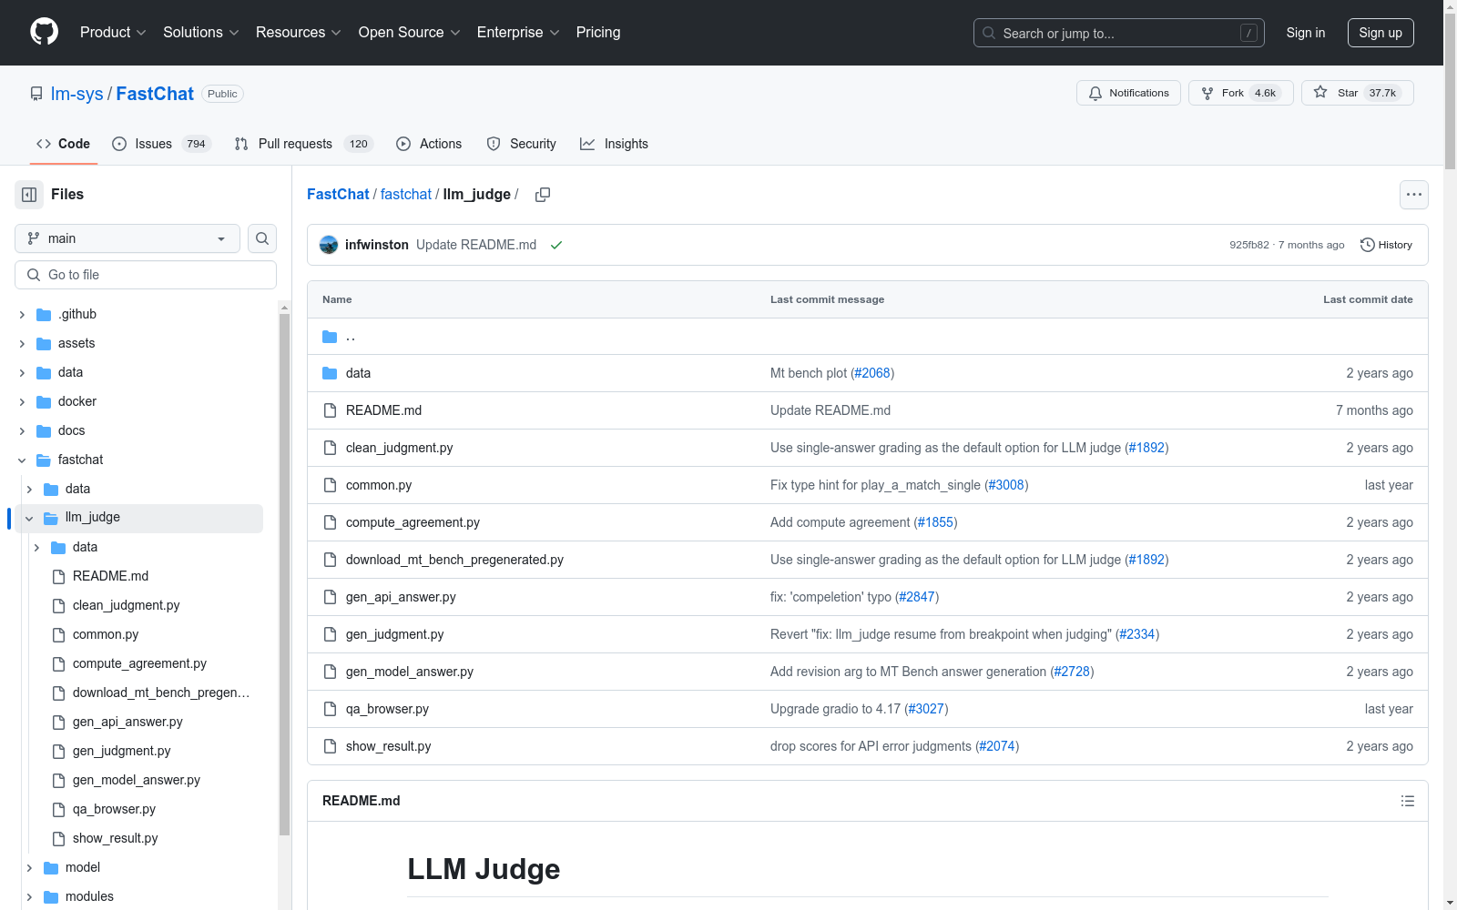Open common.py in the file table
Screen dimensions: 1457x910
coord(379,485)
